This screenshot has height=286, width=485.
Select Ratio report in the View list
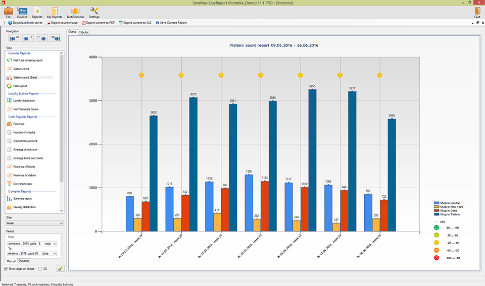coord(21,86)
